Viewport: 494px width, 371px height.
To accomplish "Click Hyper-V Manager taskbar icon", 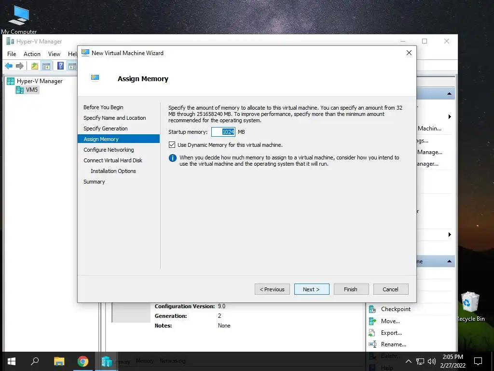I will pyautogui.click(x=107, y=361).
